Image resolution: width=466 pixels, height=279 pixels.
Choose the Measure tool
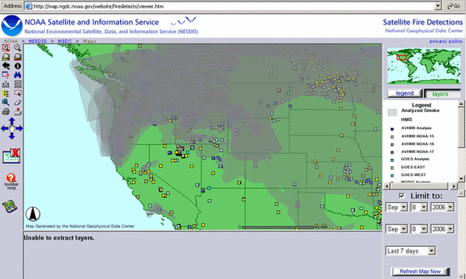click(6, 84)
